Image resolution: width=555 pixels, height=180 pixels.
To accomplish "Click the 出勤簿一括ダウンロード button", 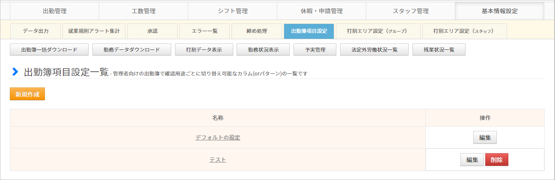I will tap(49, 50).
